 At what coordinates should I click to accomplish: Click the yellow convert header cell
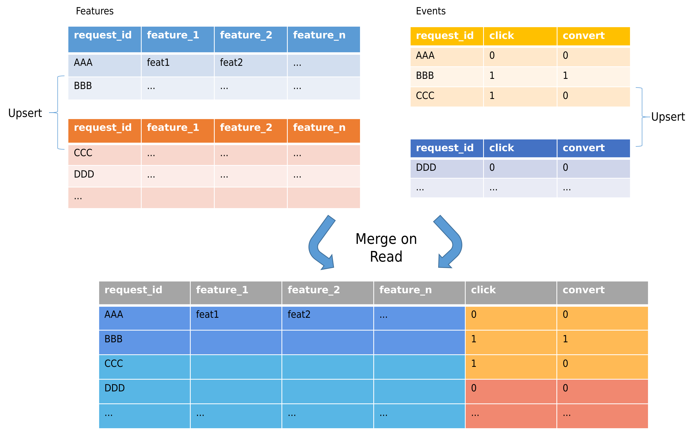coord(593,36)
